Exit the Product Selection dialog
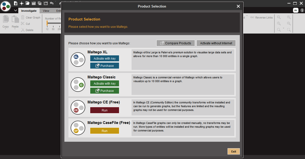The image size is (305, 159). pos(234,151)
